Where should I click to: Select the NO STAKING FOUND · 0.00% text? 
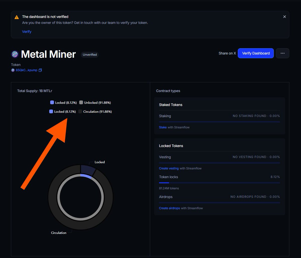point(256,116)
